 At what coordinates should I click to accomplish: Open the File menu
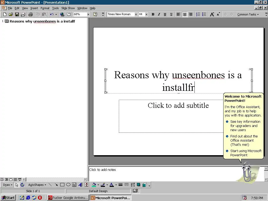10,8
